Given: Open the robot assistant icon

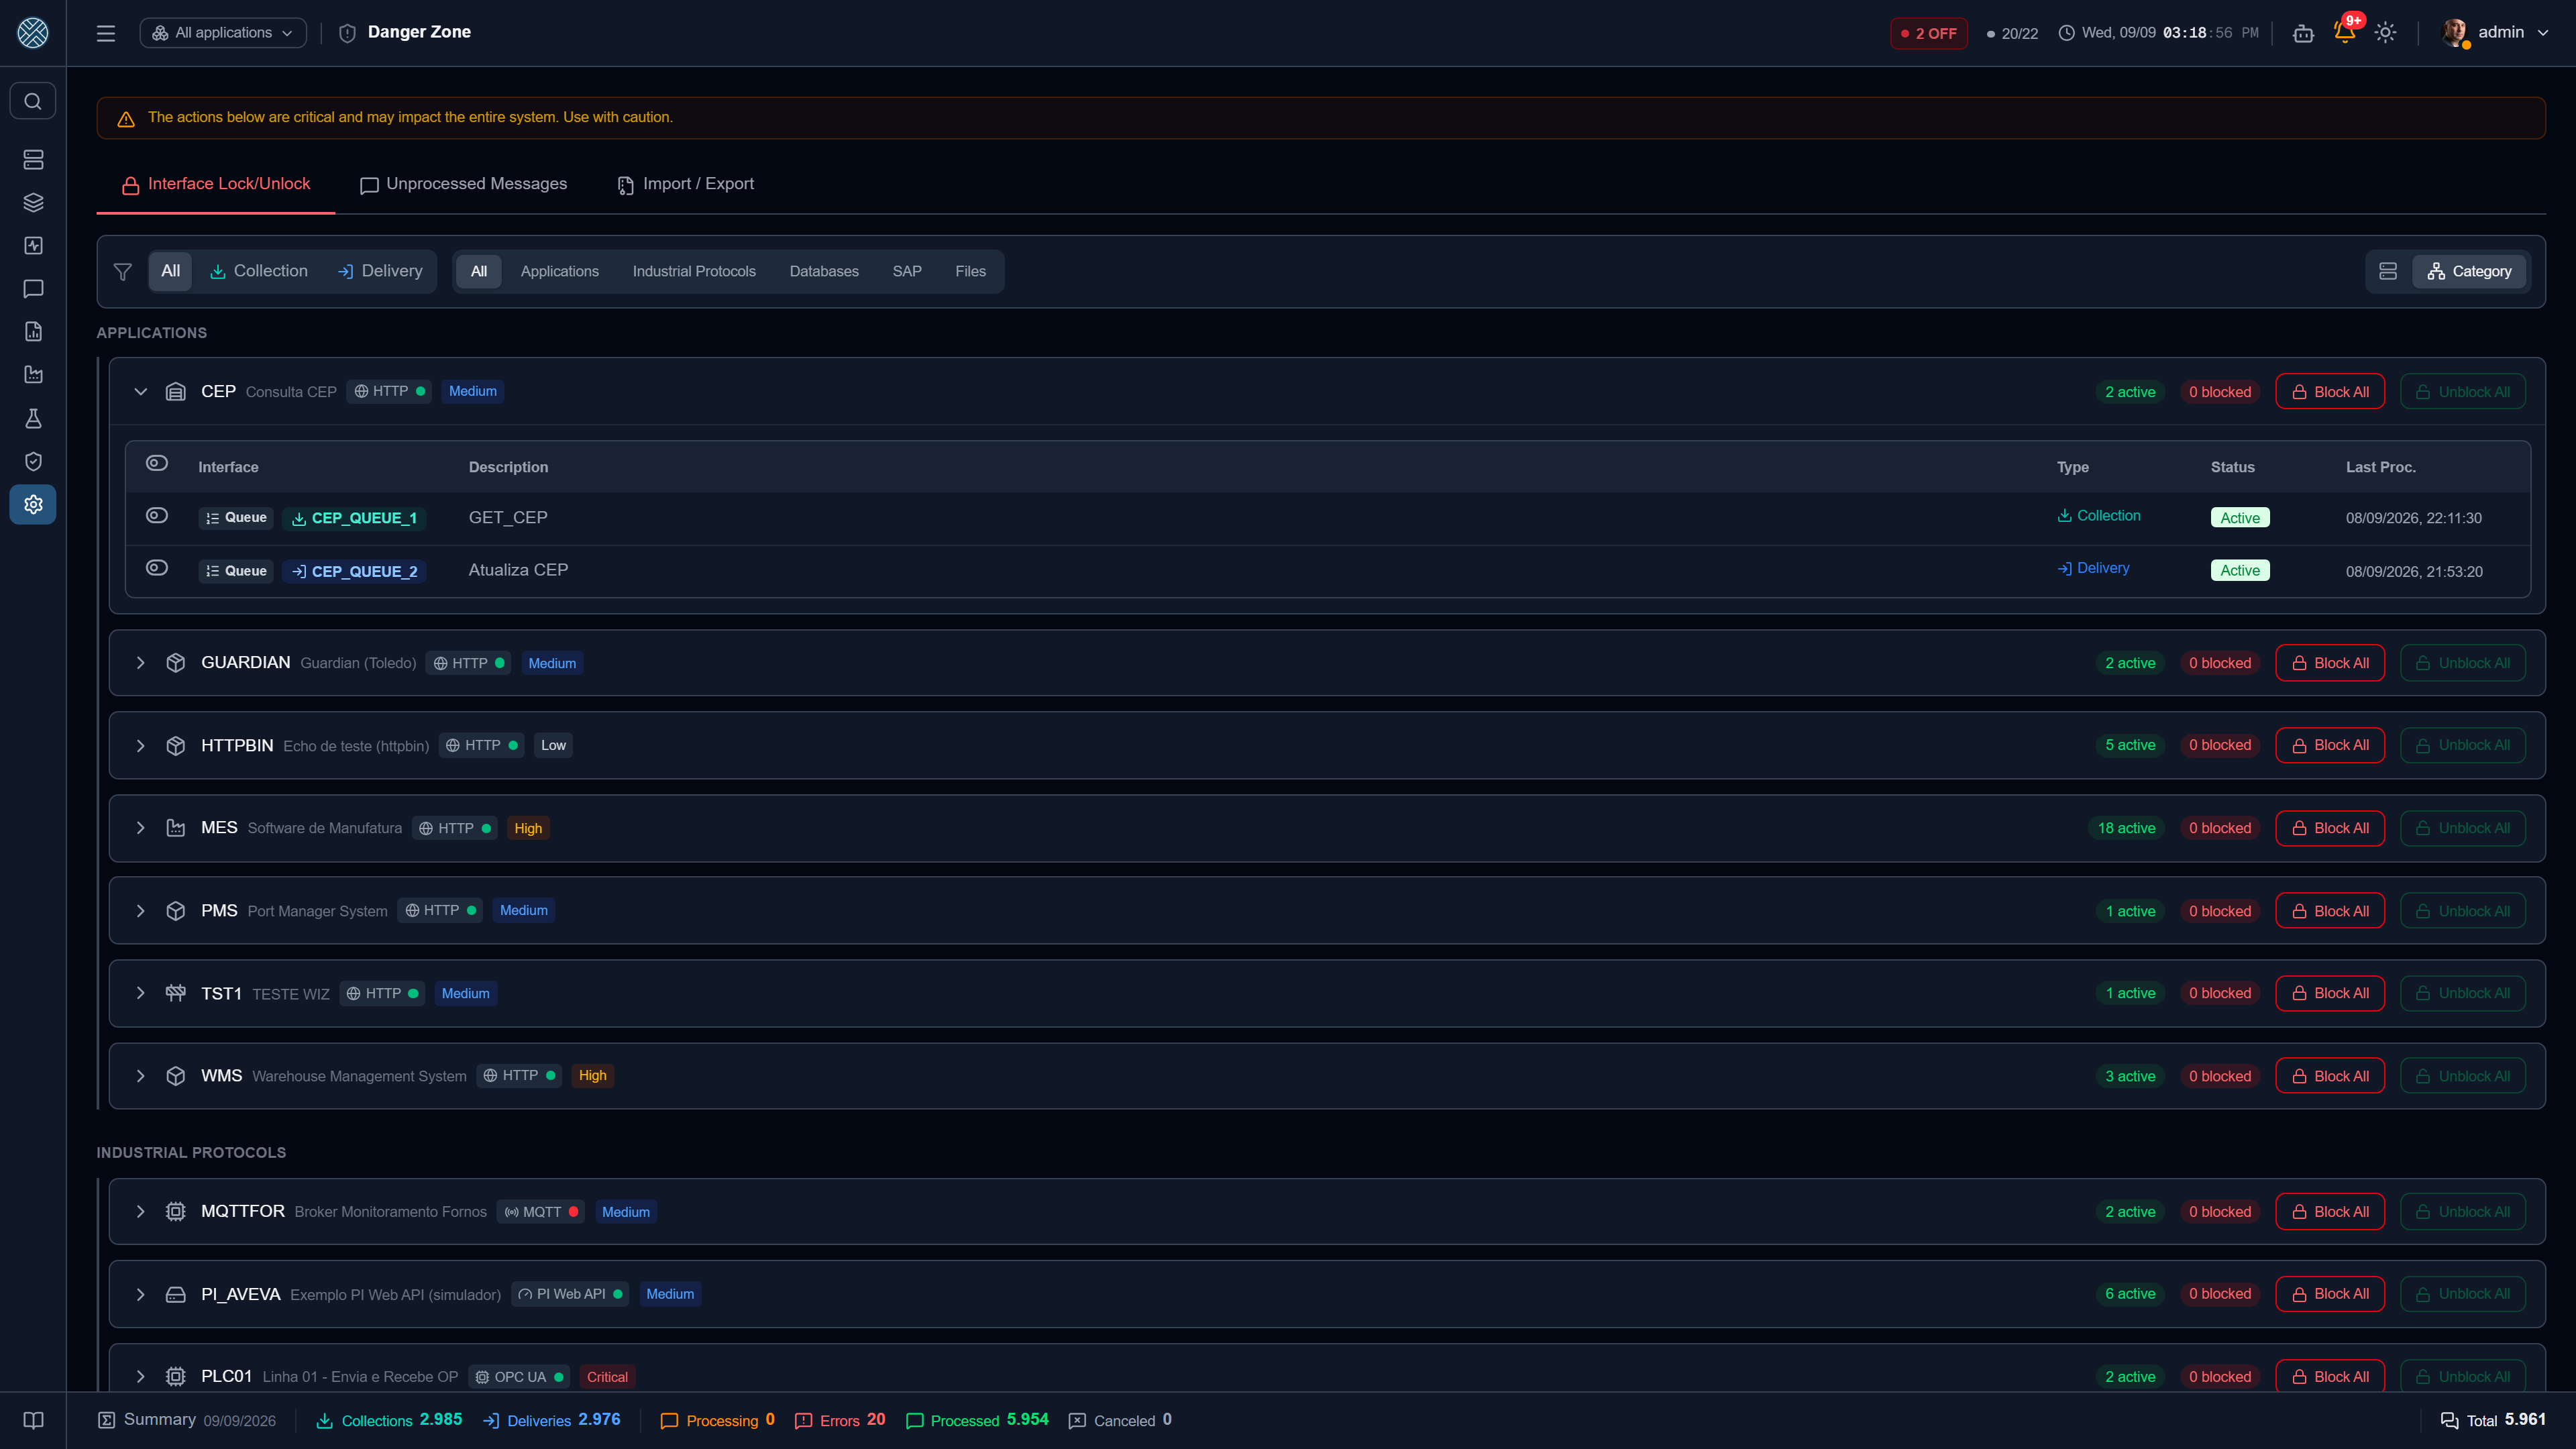Looking at the screenshot, I should tap(2303, 33).
